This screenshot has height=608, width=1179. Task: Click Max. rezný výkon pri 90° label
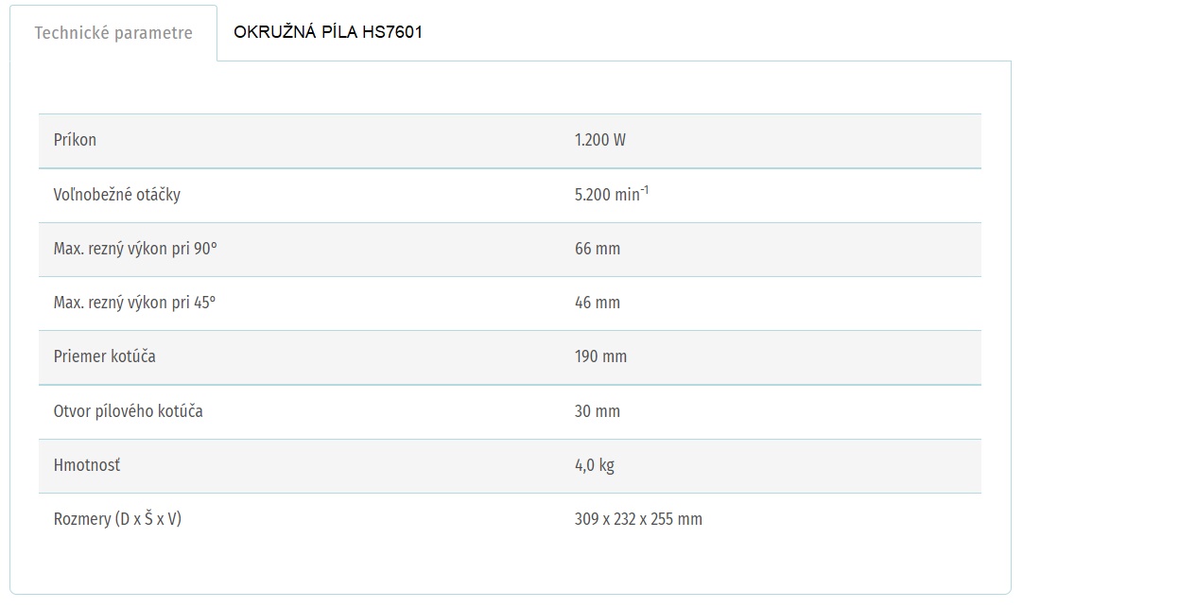(135, 249)
